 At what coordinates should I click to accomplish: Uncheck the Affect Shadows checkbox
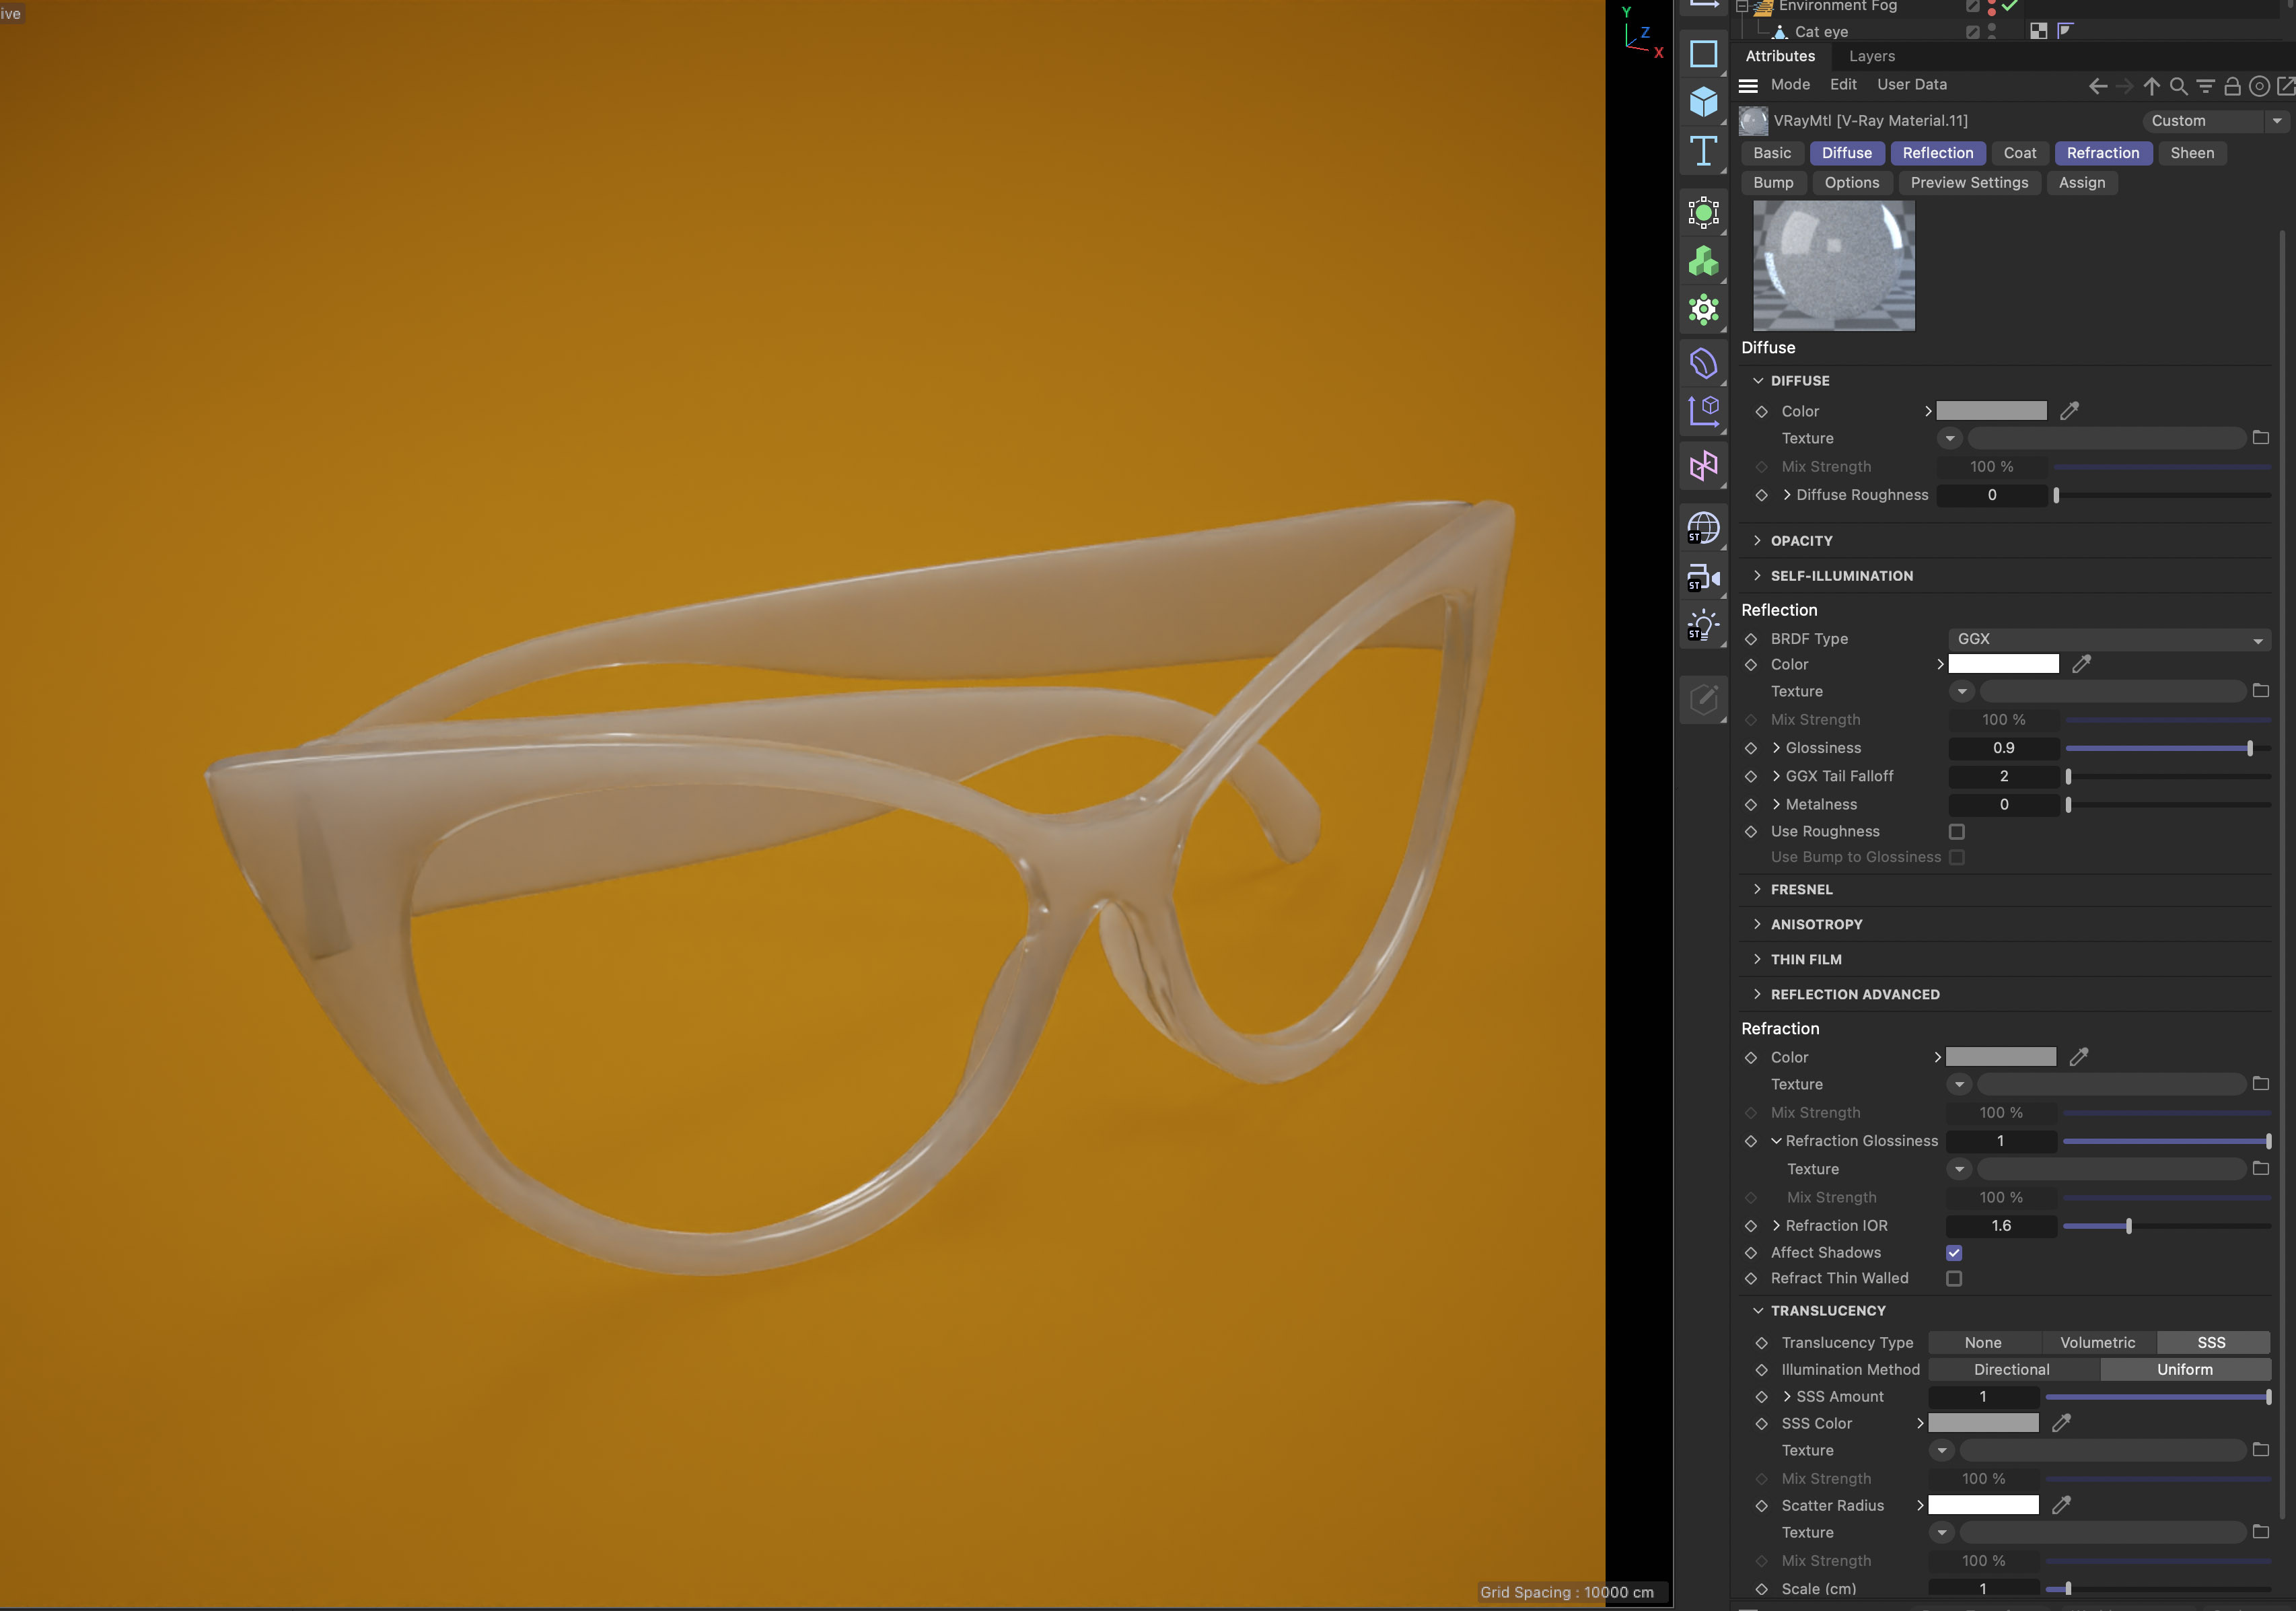tap(1954, 1252)
